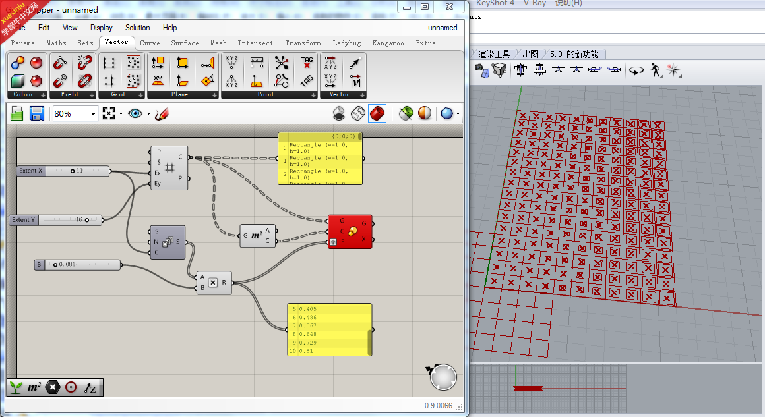
Task: Select the diagonal arrow Vector 2Pt icon
Action: tap(355, 63)
